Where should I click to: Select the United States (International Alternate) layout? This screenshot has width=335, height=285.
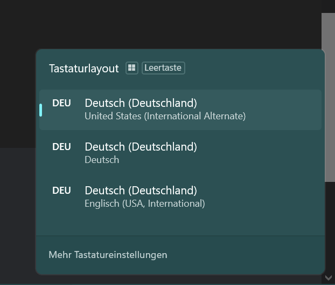coord(180,110)
